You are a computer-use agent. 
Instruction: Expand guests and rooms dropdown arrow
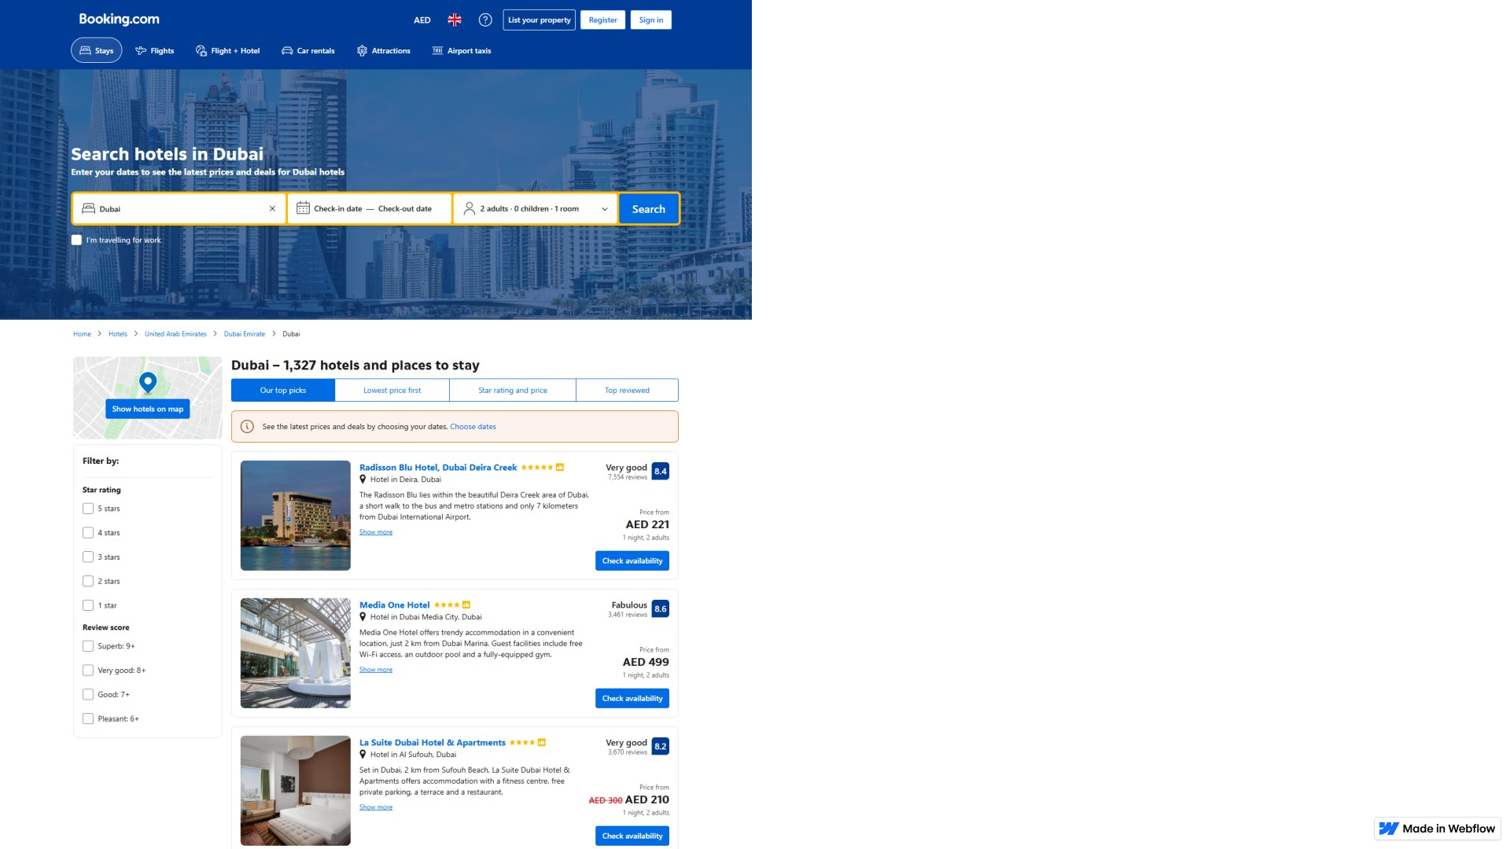pyautogui.click(x=605, y=209)
